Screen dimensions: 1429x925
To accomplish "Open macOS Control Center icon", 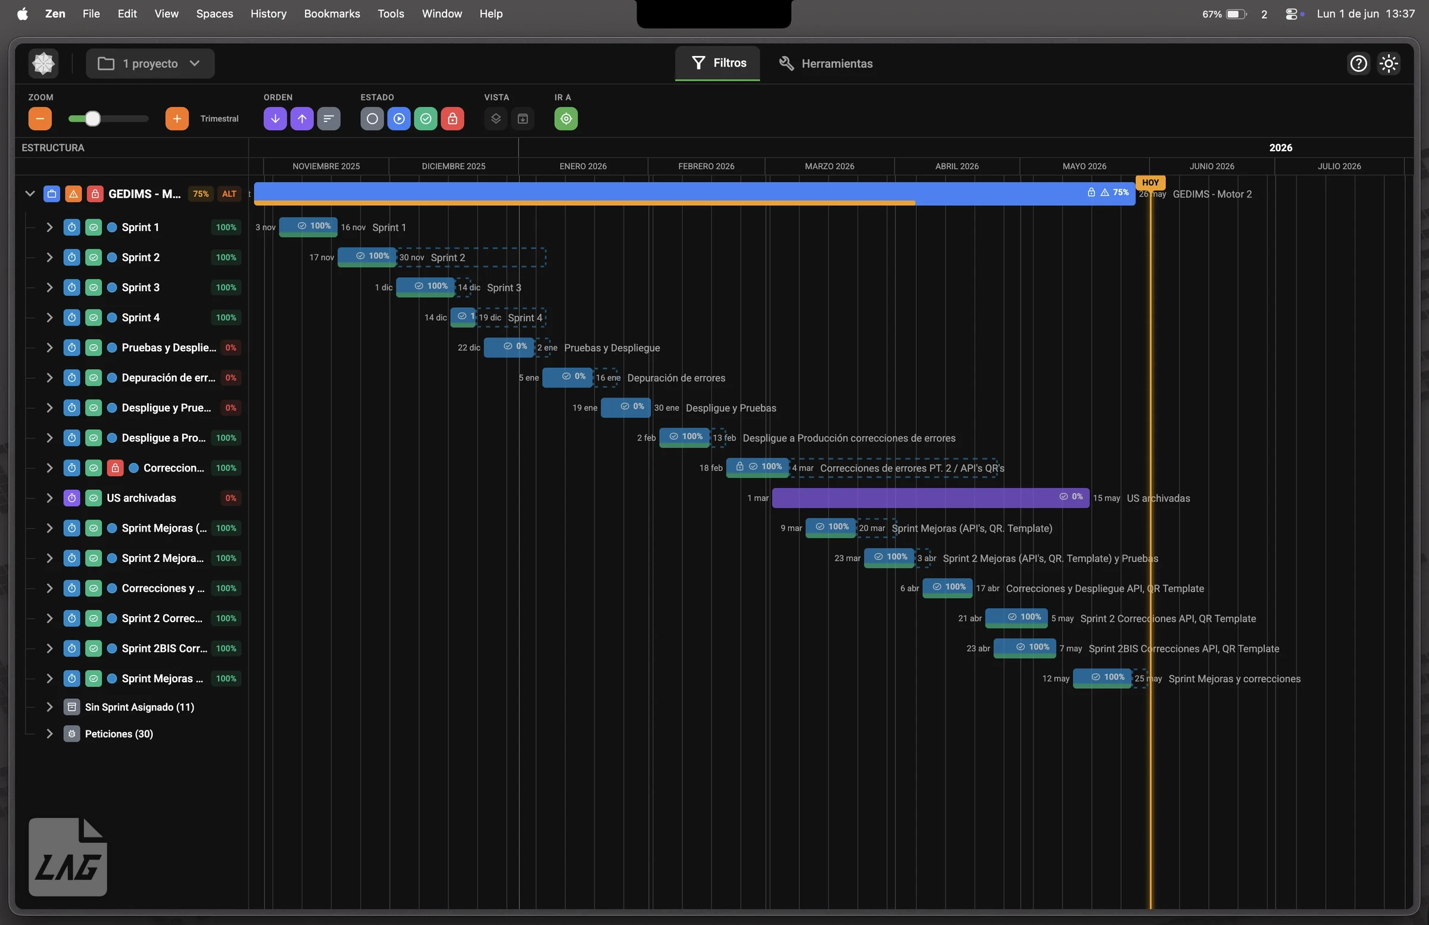I will click(x=1293, y=14).
